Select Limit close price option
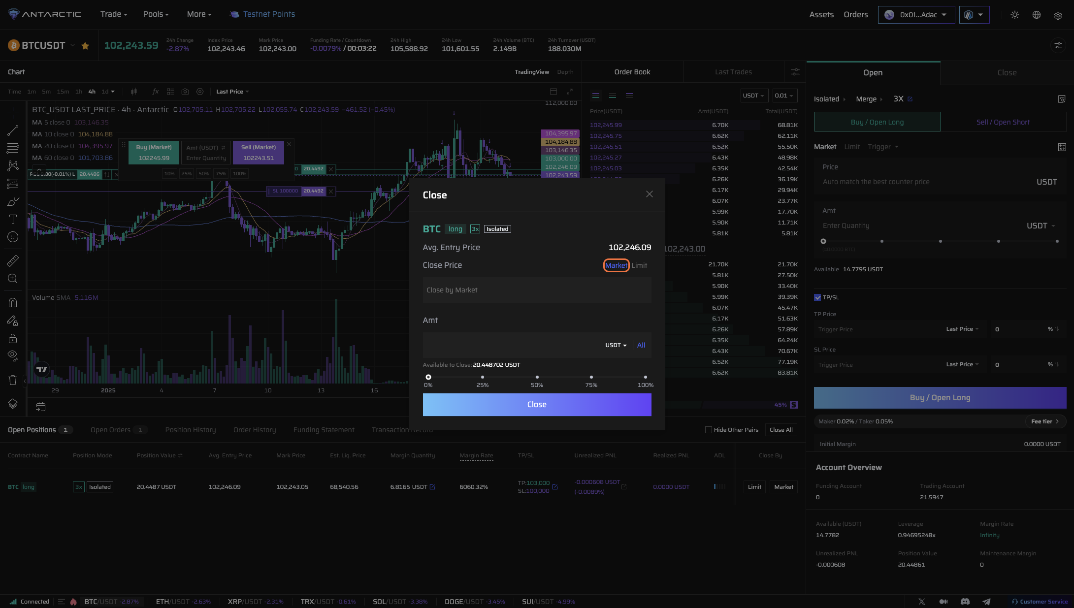Viewport: 1074px width, 608px height. point(639,265)
